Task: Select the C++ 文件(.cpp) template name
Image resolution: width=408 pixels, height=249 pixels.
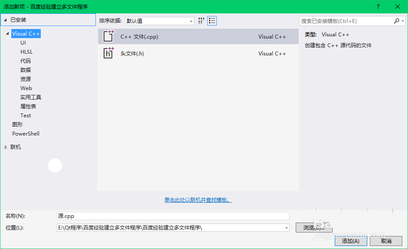Action: [x=139, y=37]
